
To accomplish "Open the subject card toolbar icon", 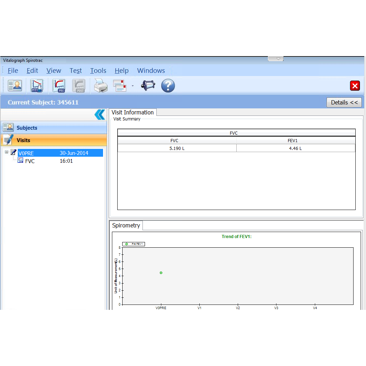I will coord(15,86).
